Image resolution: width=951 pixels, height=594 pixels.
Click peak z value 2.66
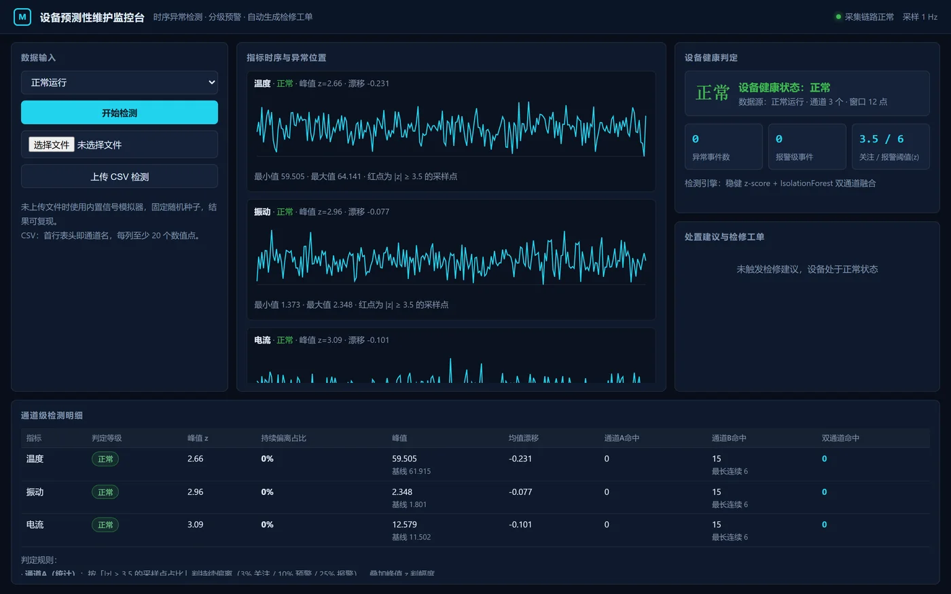tap(196, 459)
